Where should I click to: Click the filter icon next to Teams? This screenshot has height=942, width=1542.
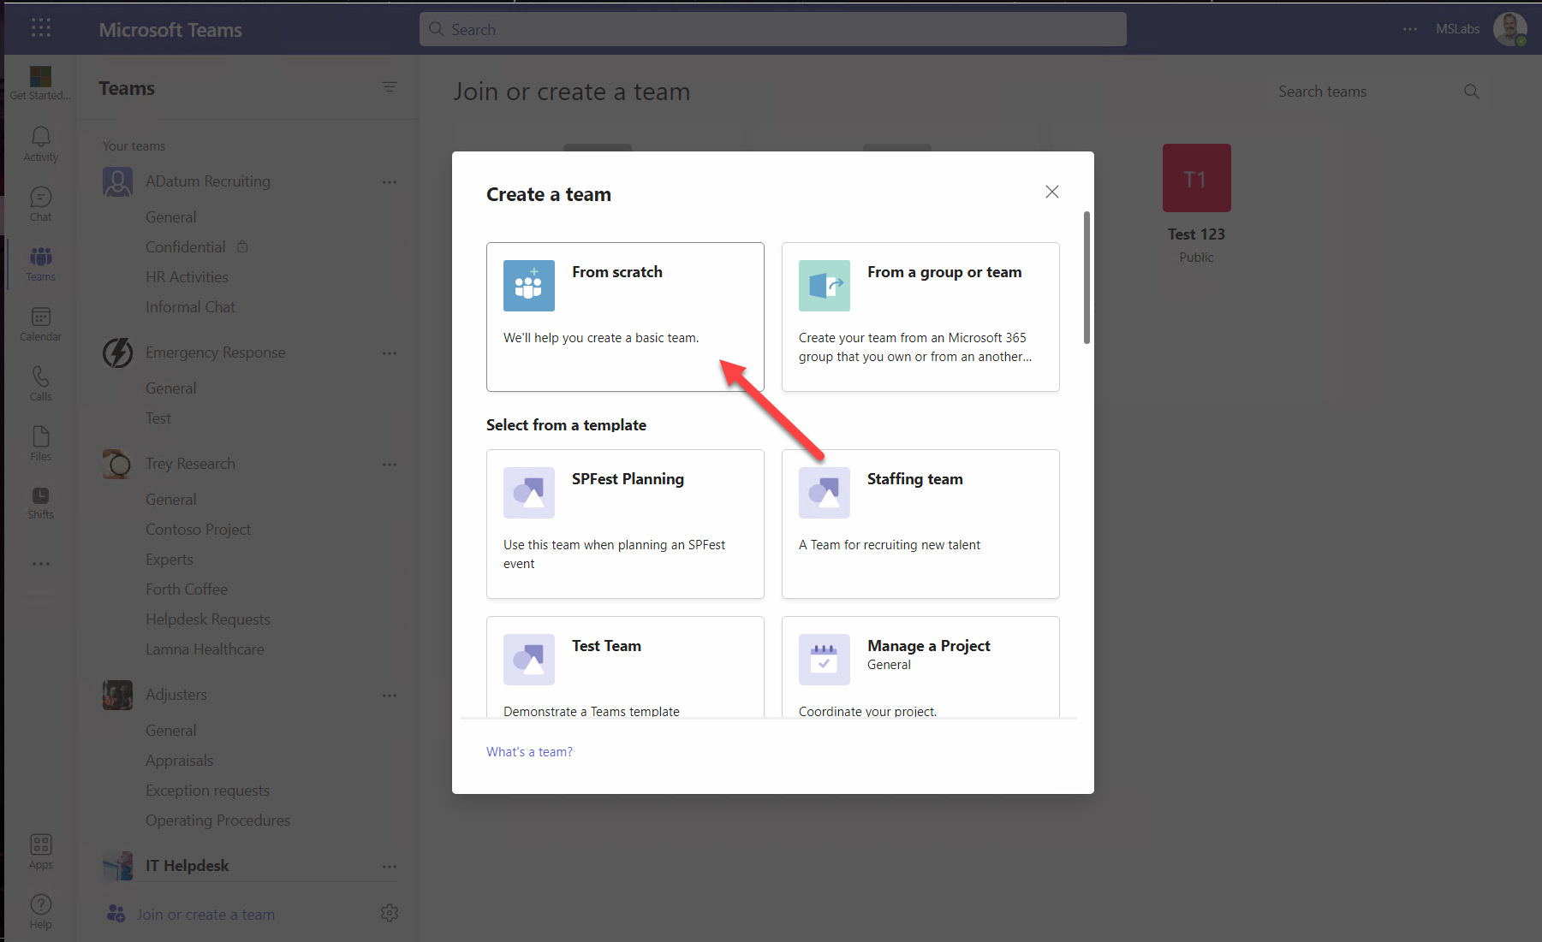coord(390,87)
